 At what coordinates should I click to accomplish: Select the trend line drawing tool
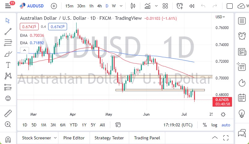tap(8, 31)
